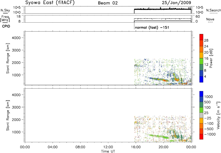The width and height of the screenshot is (221, 153).
Task: Click the "Power [dB]" colorbar title
Action: (211, 58)
